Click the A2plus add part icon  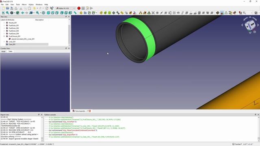[x=101, y=13]
